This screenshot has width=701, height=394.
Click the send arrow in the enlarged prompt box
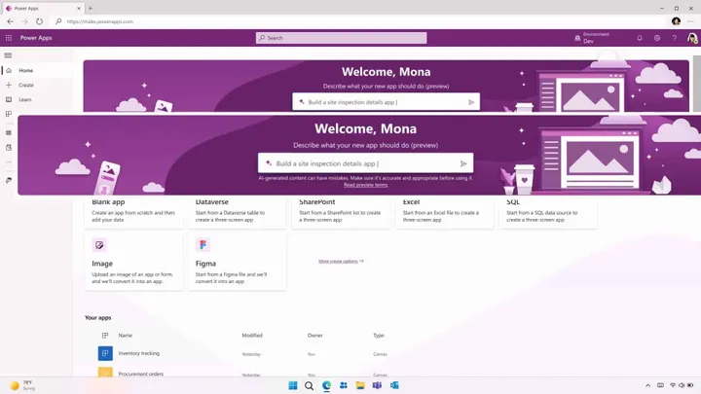463,163
